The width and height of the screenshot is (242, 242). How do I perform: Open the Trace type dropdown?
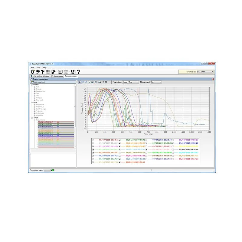pos(130,82)
